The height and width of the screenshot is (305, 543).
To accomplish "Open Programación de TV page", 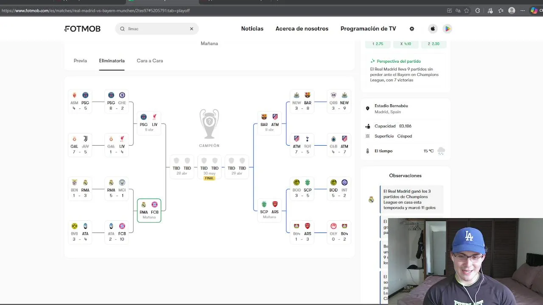I will tap(368, 29).
